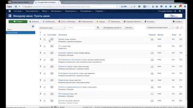Click the search magnifier button
Image resolution: width=193 pixels, height=108 pixels.
[x=98, y=28]
